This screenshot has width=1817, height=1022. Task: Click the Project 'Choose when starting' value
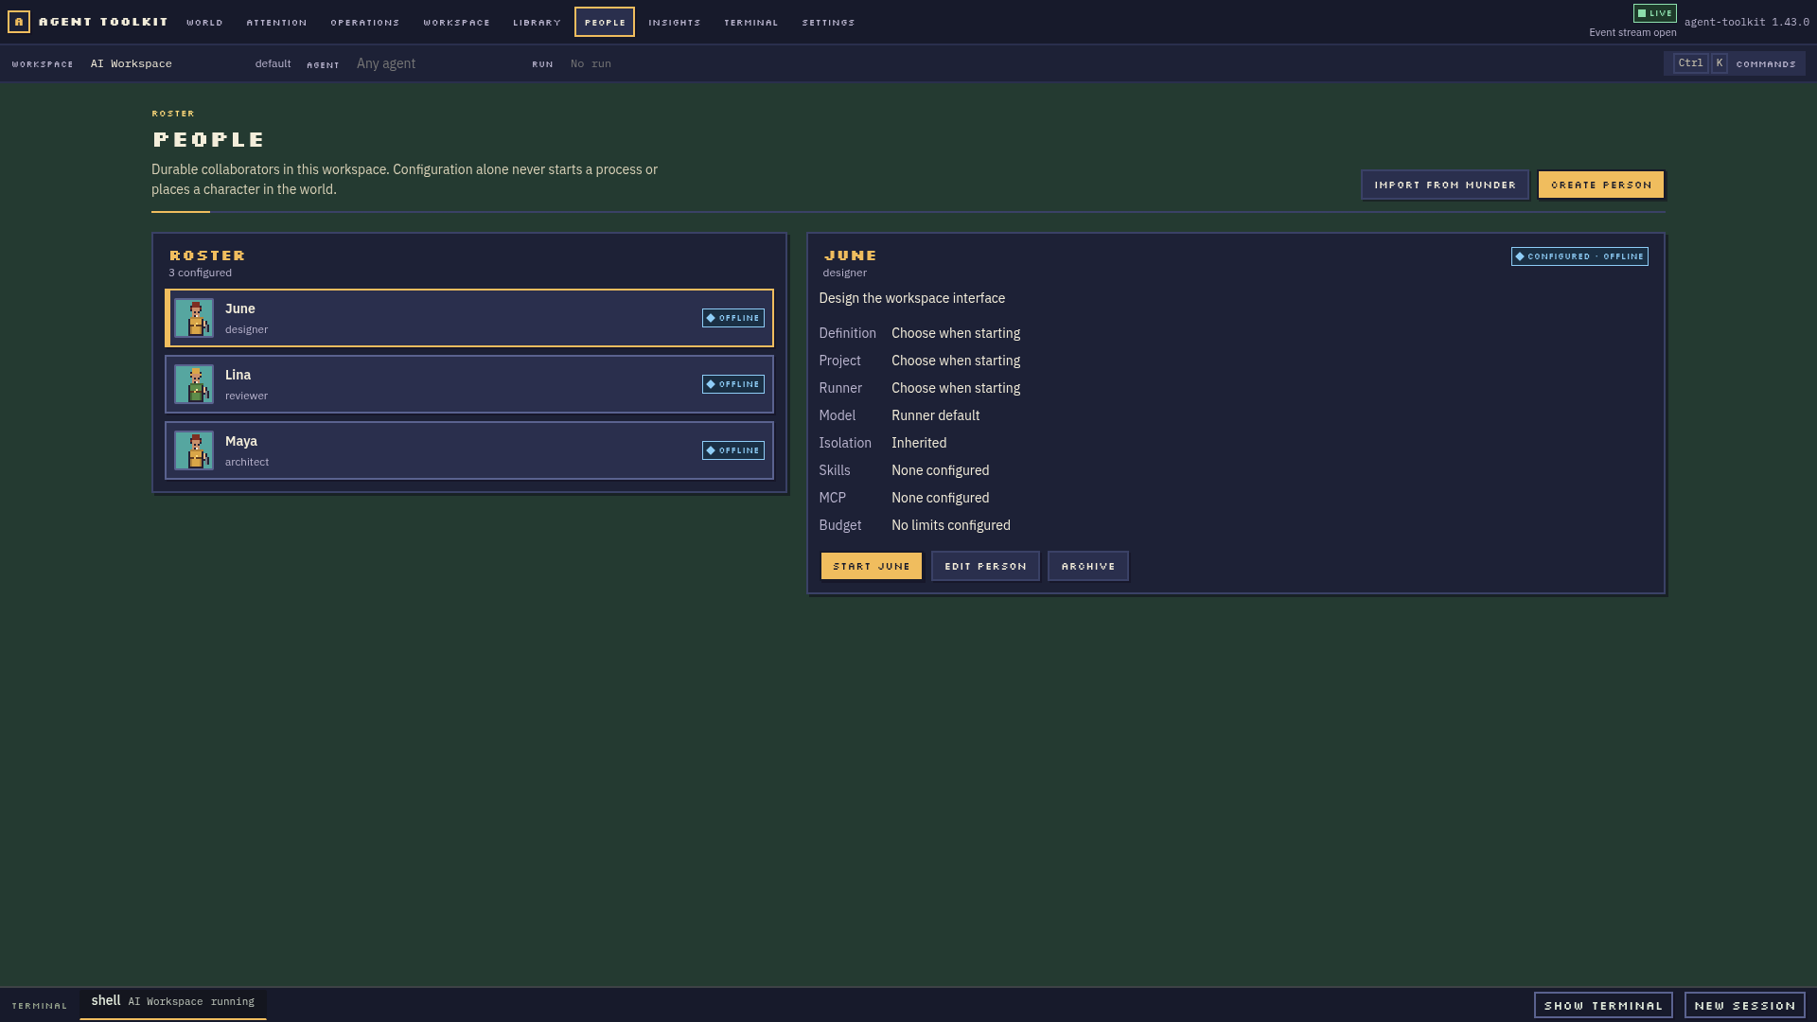click(956, 361)
